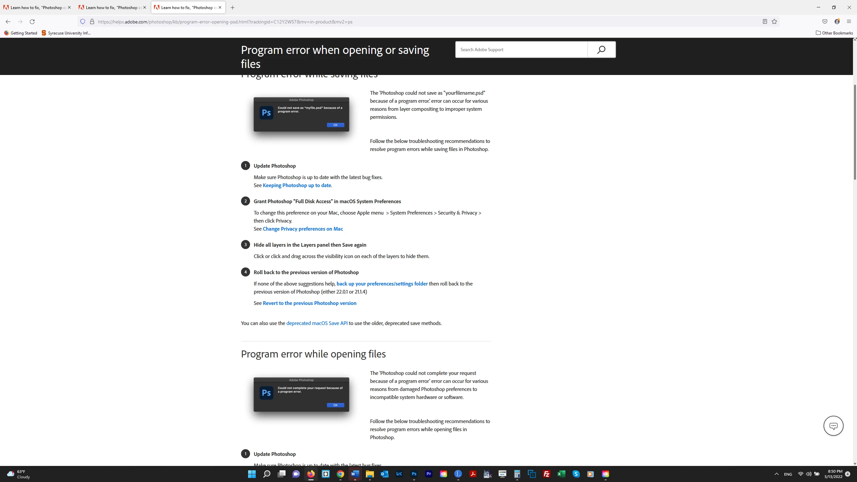The height and width of the screenshot is (482, 857).
Task: Open the Firefox hamburger menu
Action: (849, 22)
